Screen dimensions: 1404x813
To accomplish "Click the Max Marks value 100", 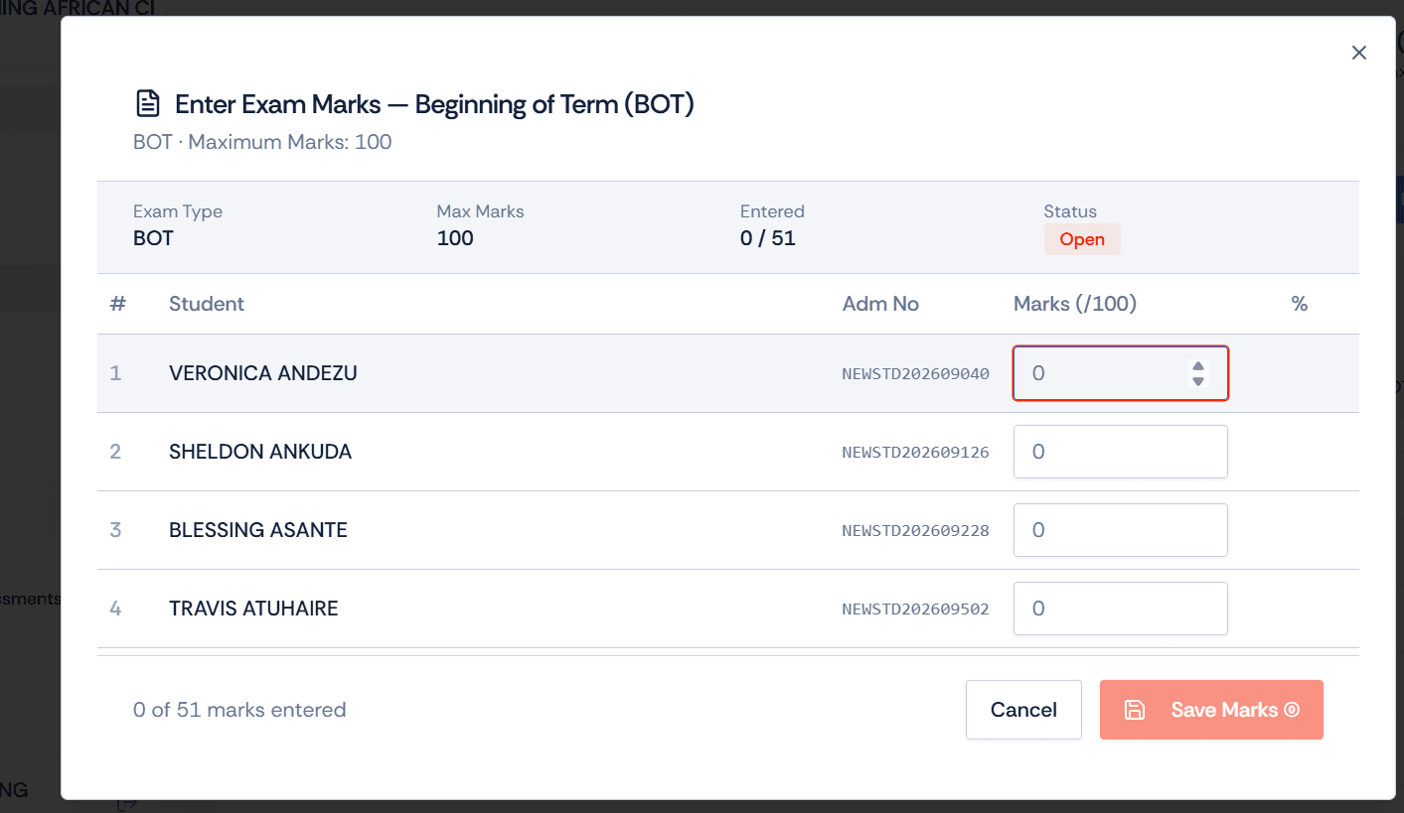I will pos(455,238).
